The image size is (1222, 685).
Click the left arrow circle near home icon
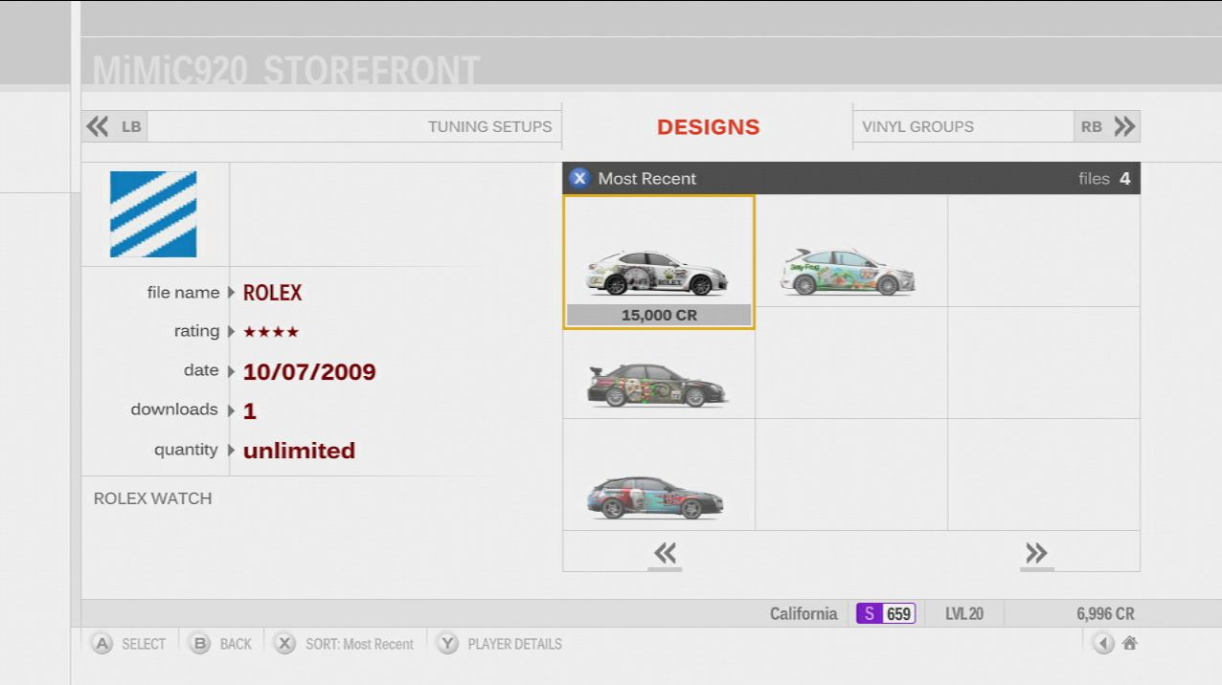1103,643
